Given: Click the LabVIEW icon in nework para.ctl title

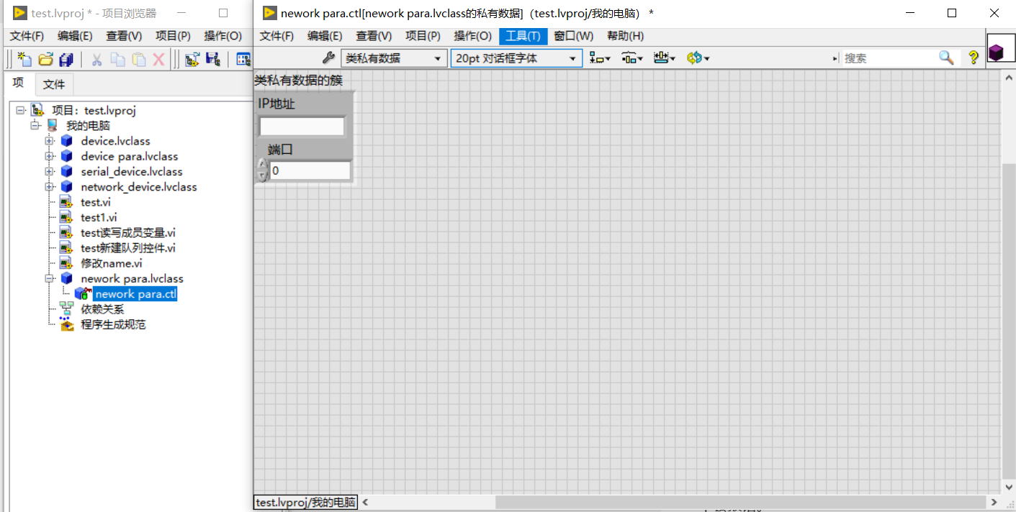Looking at the screenshot, I should (270, 13).
